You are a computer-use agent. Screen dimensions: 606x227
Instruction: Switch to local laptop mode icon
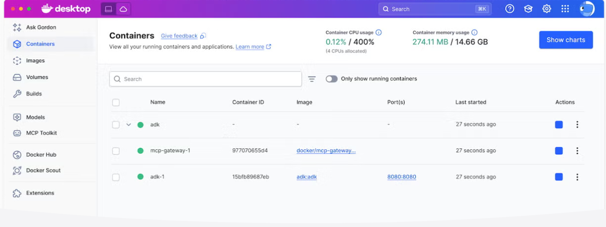108,9
